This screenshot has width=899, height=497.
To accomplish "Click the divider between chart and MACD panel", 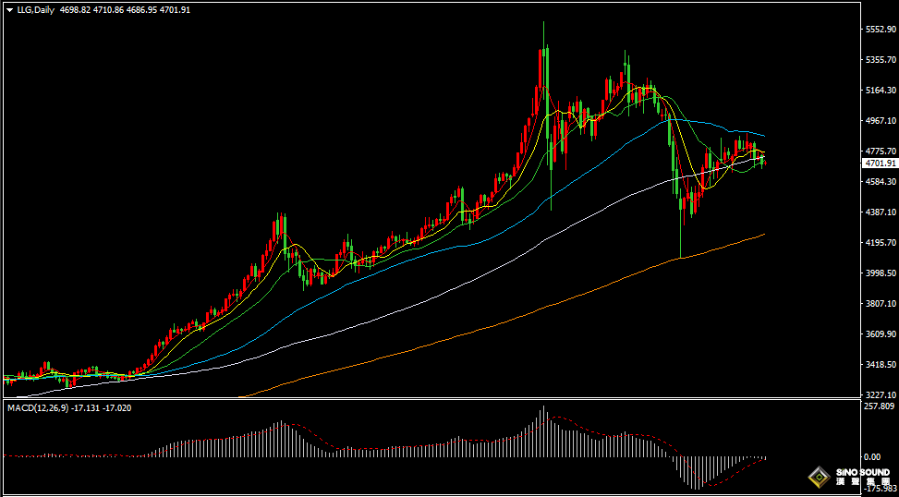I will 425,399.
